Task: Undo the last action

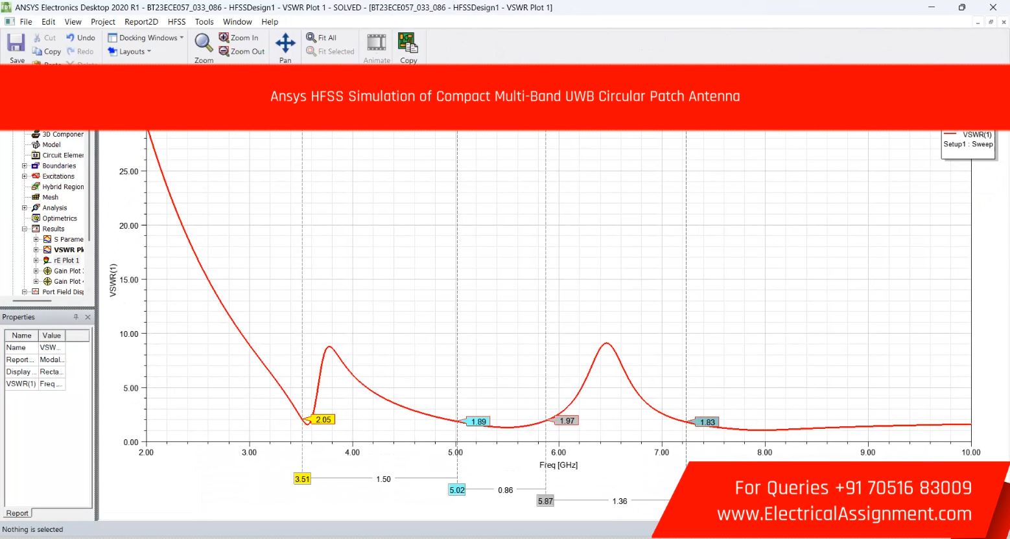Action: pos(80,38)
